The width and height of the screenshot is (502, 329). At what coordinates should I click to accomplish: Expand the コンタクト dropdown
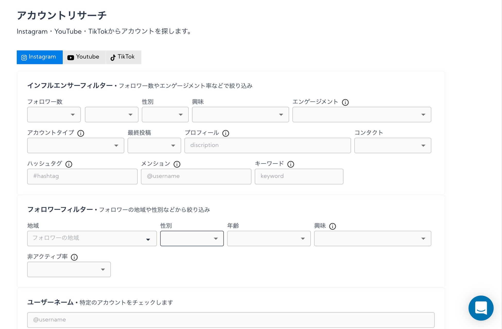[x=392, y=146]
